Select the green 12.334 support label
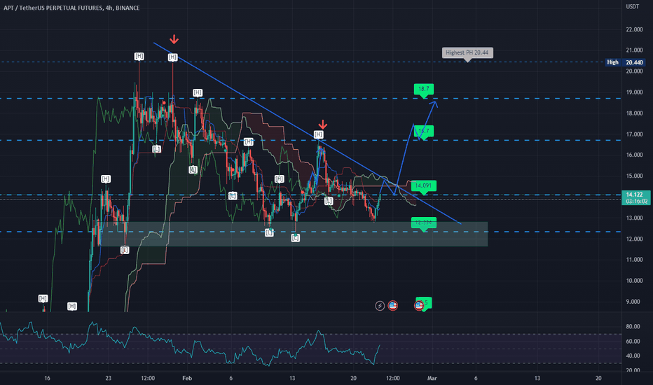This screenshot has height=385, width=653. click(423, 223)
